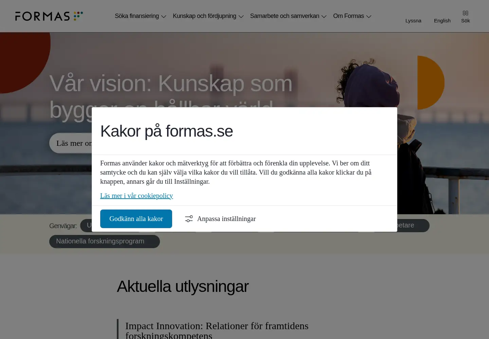Click the Aktuella utlysningar heading

[183, 286]
